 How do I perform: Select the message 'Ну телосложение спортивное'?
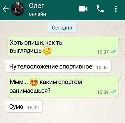pyautogui.click(x=58, y=66)
